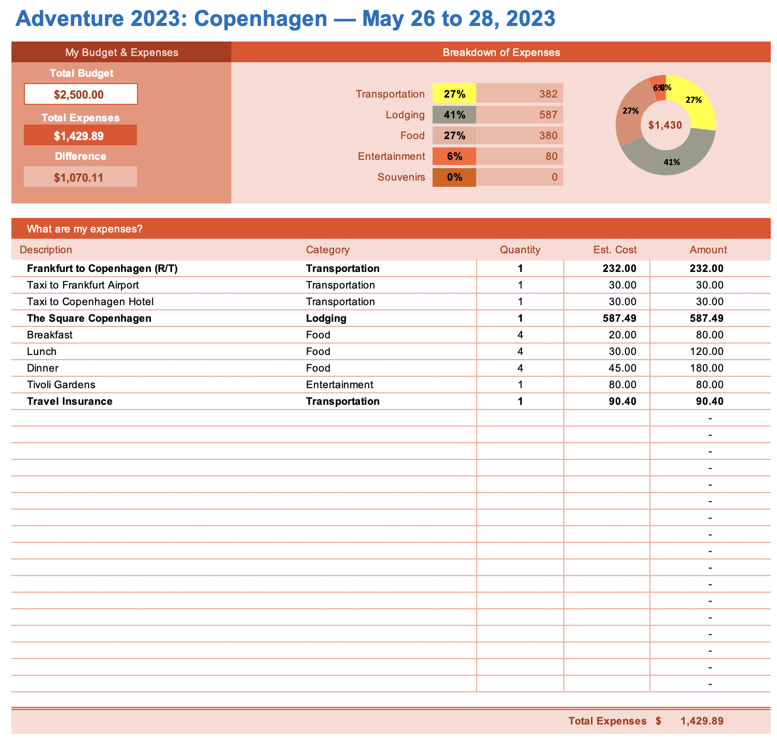Screen dimensions: 777x738
Task: Select the Travel Insurance amount 90.40 cell
Action: tap(709, 401)
